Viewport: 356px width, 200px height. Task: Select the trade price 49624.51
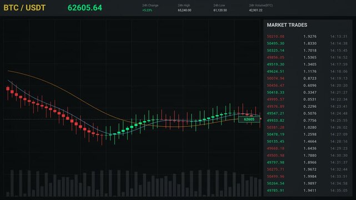(275, 71)
